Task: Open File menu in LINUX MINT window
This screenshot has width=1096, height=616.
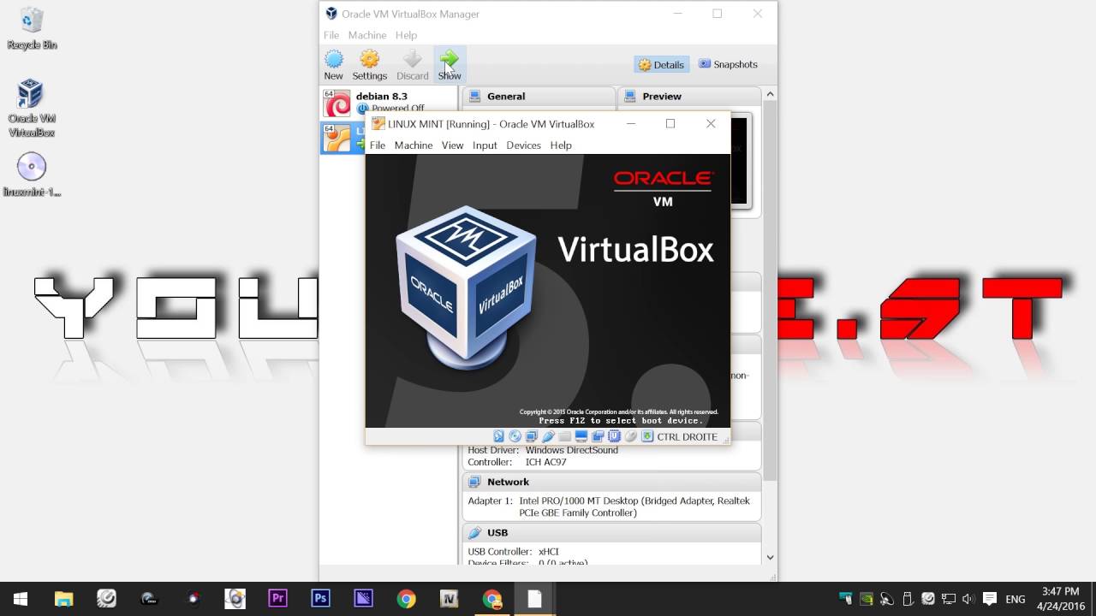Action: [377, 145]
